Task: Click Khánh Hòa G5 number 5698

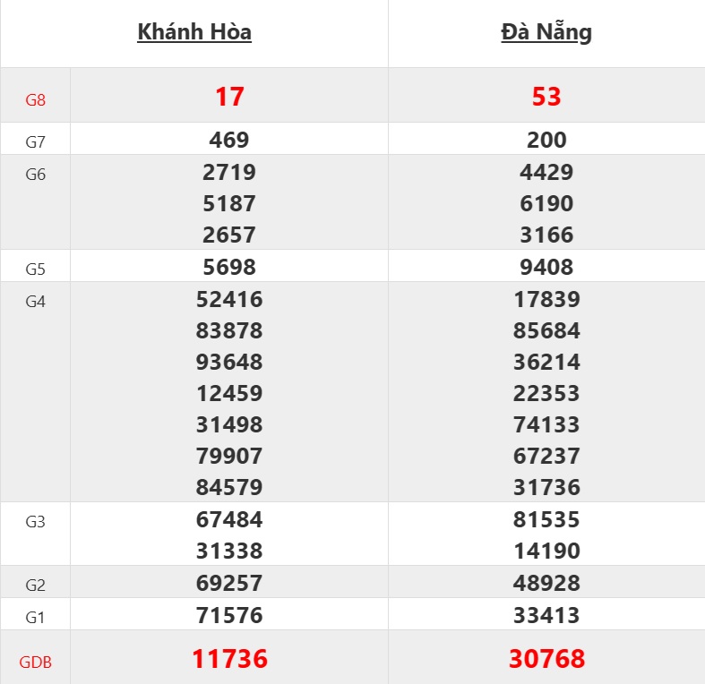Action: coord(229,267)
